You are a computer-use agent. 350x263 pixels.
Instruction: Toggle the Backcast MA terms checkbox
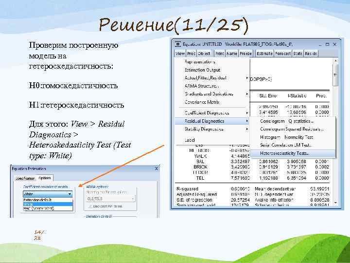90,206
